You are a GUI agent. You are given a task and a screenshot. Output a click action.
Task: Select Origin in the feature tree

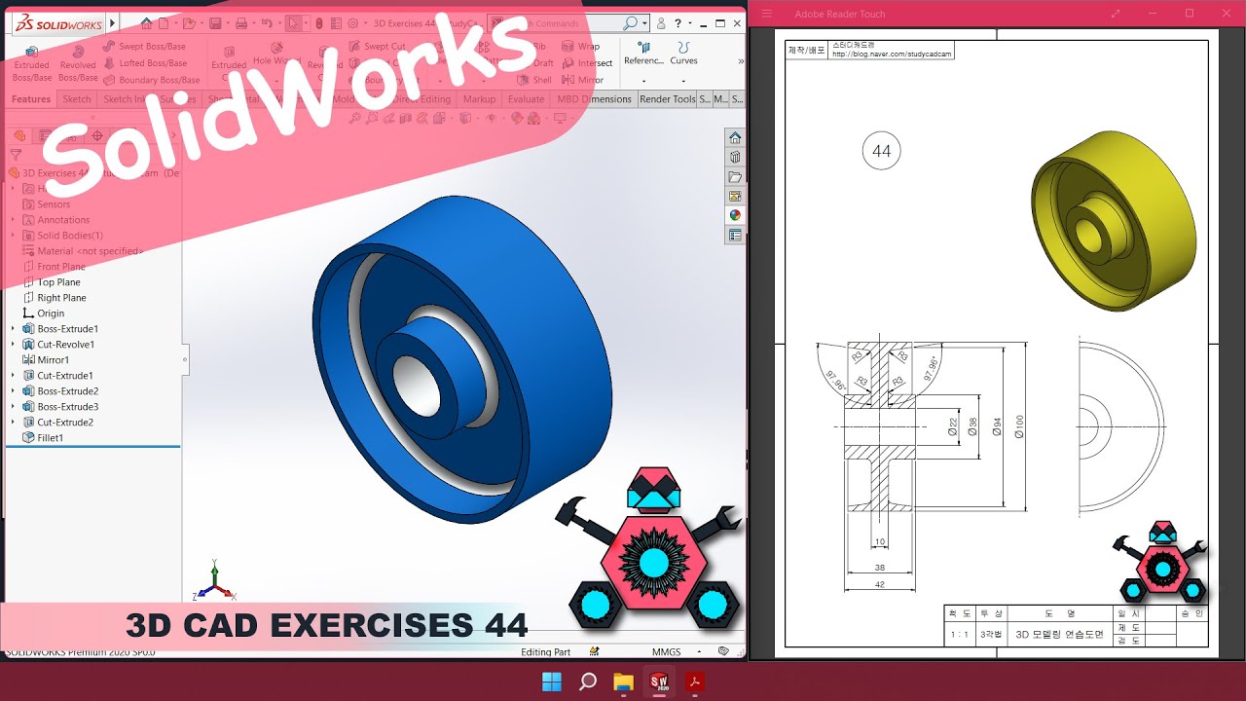[x=44, y=314]
